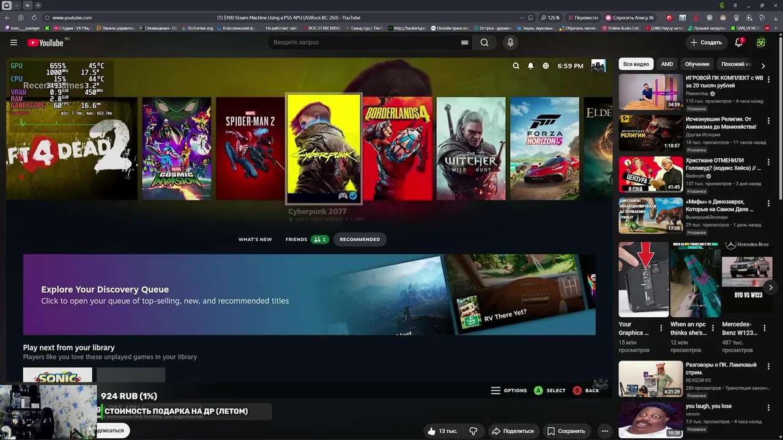Screen dimensions: 783x440
Task: Click Спросить Алису AI button
Action: coord(629,18)
